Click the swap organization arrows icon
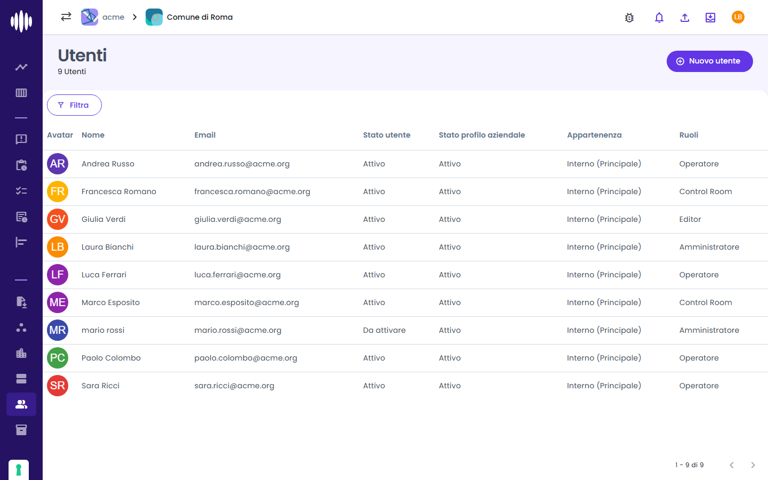This screenshot has width=768, height=480. 66,17
